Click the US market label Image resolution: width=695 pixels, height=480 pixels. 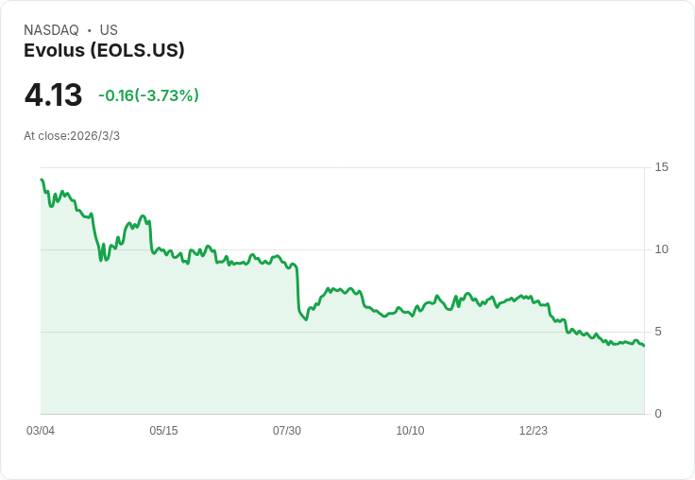tap(109, 30)
